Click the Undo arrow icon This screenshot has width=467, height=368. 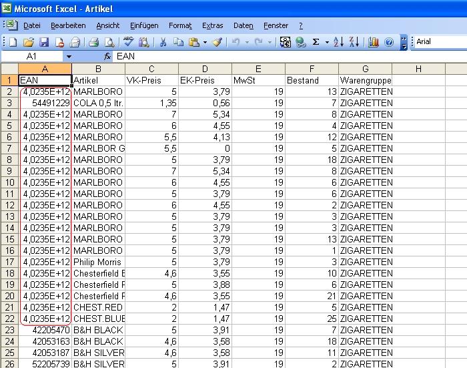[236, 42]
